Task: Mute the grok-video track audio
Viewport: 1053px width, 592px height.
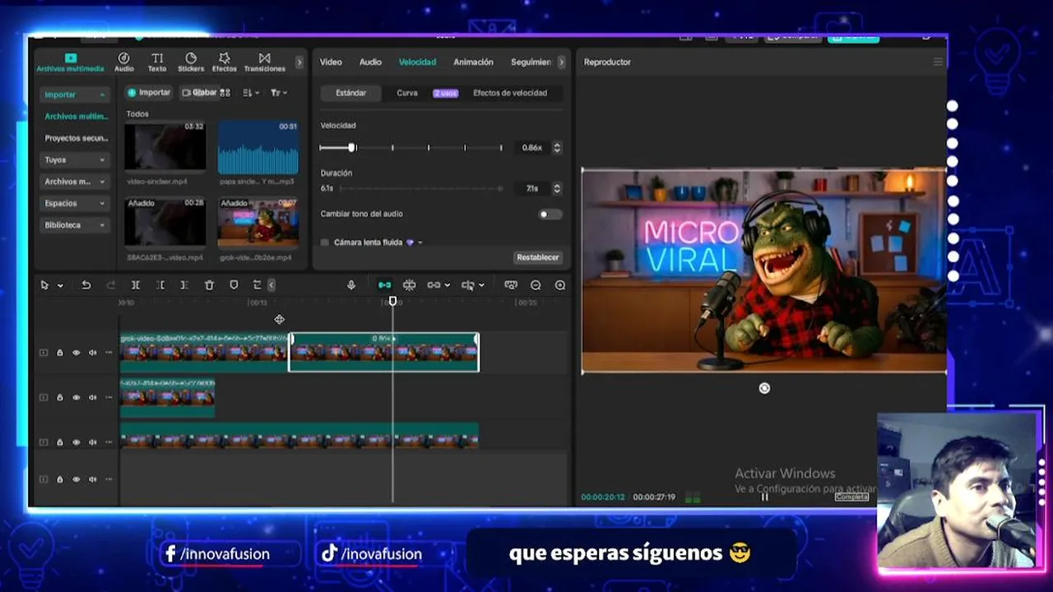Action: click(92, 353)
